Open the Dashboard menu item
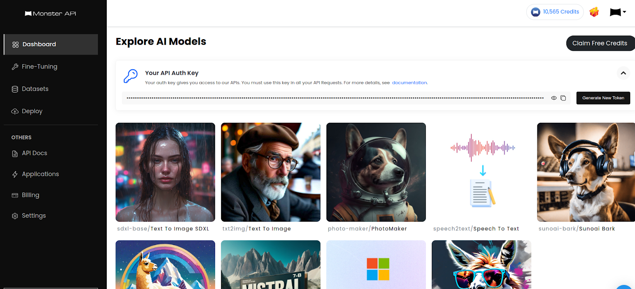 51,44
